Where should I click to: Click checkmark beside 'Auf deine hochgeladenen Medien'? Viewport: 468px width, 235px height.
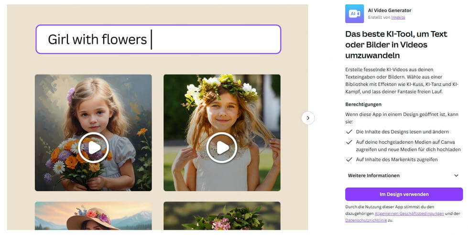click(349, 142)
